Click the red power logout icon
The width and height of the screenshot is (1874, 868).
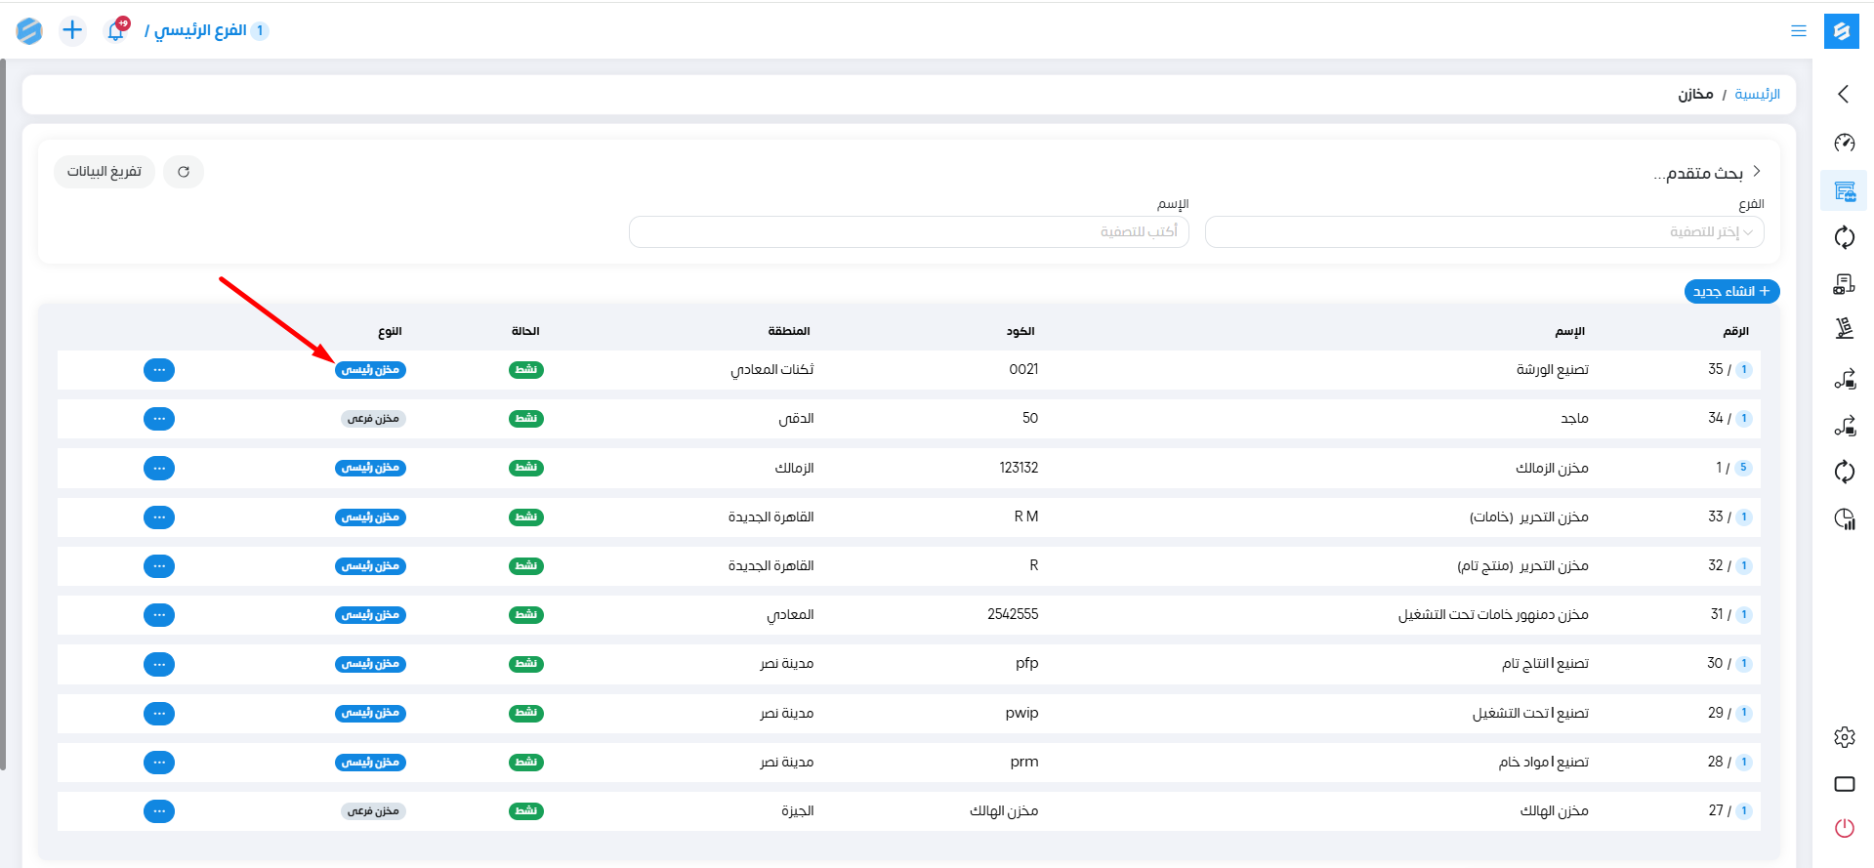(x=1844, y=828)
